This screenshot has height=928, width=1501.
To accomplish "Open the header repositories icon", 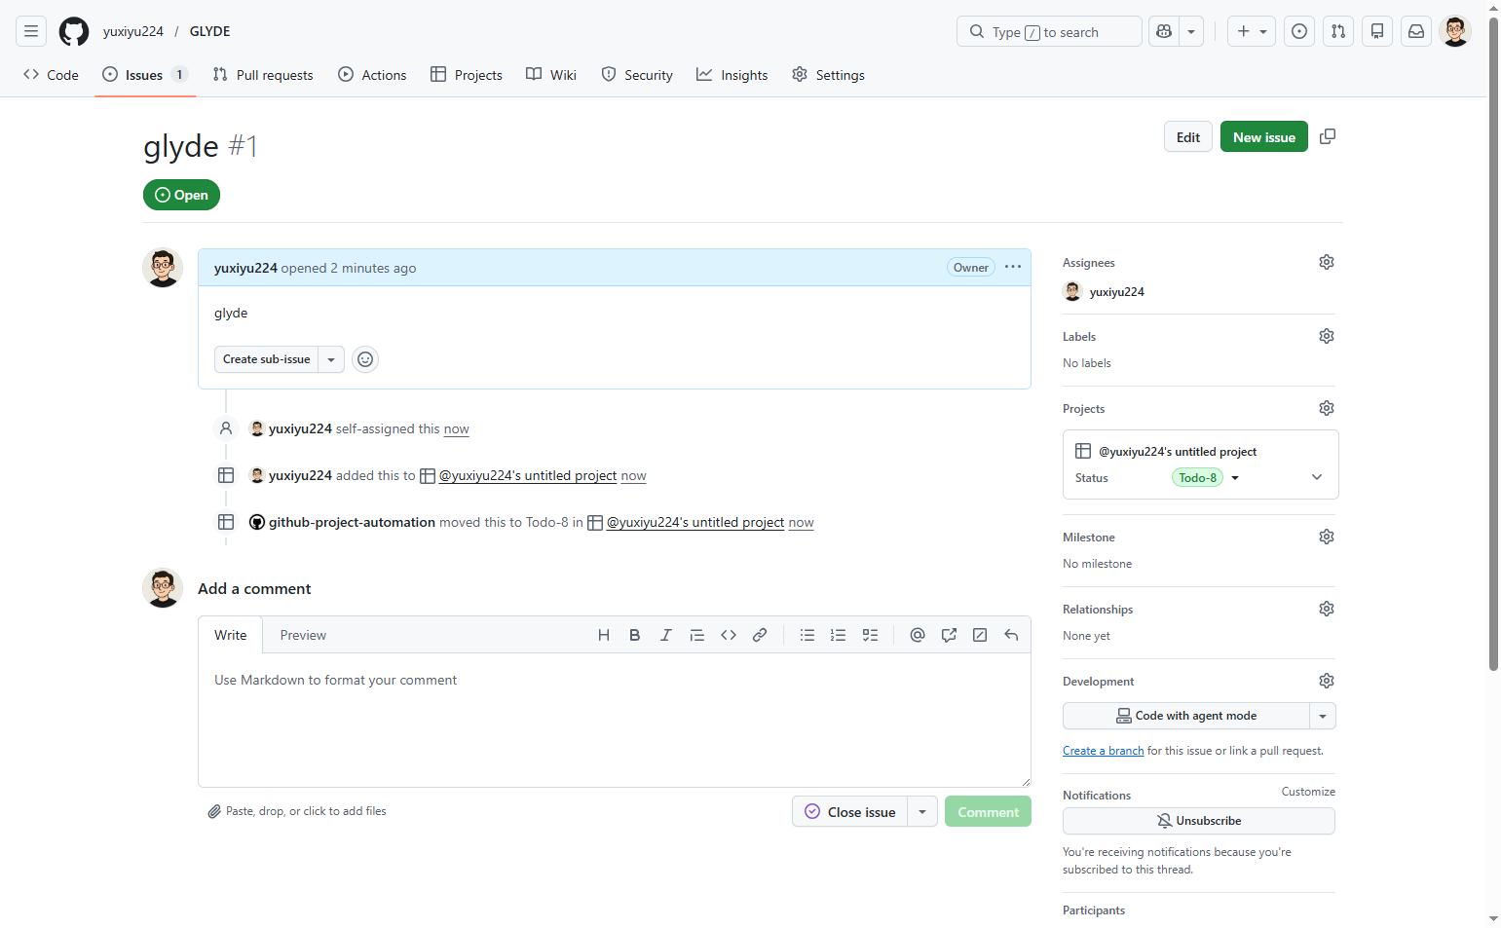I will pyautogui.click(x=1377, y=31).
